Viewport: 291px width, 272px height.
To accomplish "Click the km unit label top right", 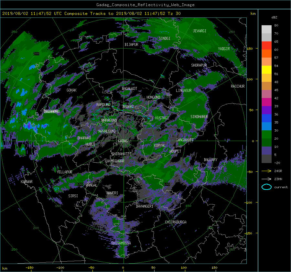I will [x=253, y=14].
